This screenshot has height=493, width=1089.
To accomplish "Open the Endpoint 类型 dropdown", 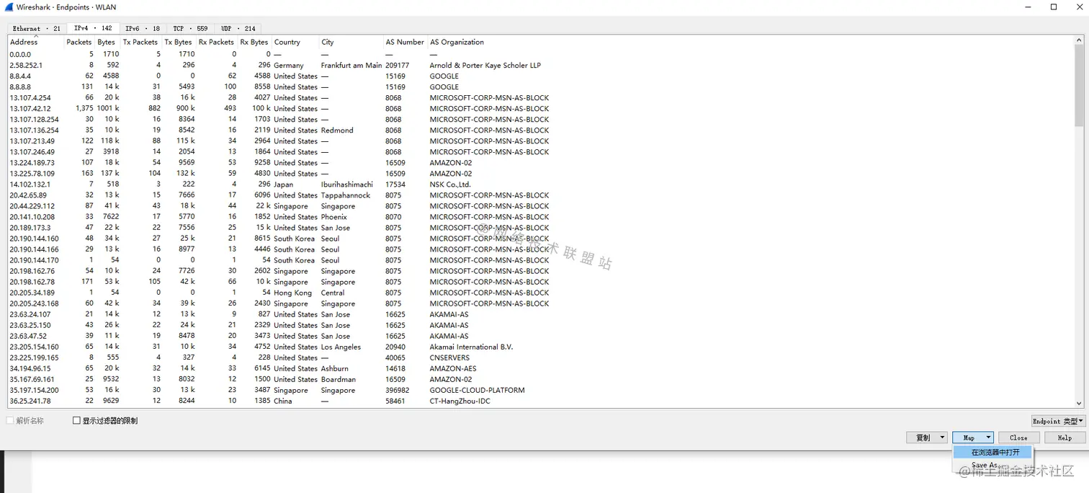I will pyautogui.click(x=1058, y=421).
